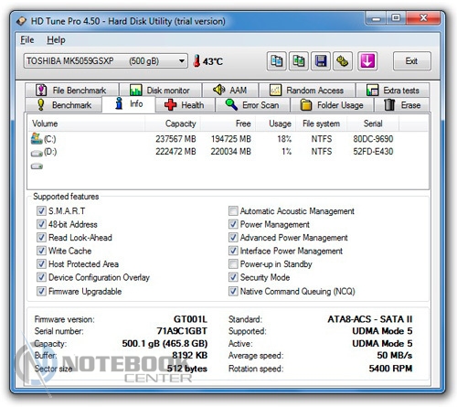The image size is (457, 407).
Task: Click the capacity value 237567 MB
Action: [175, 139]
